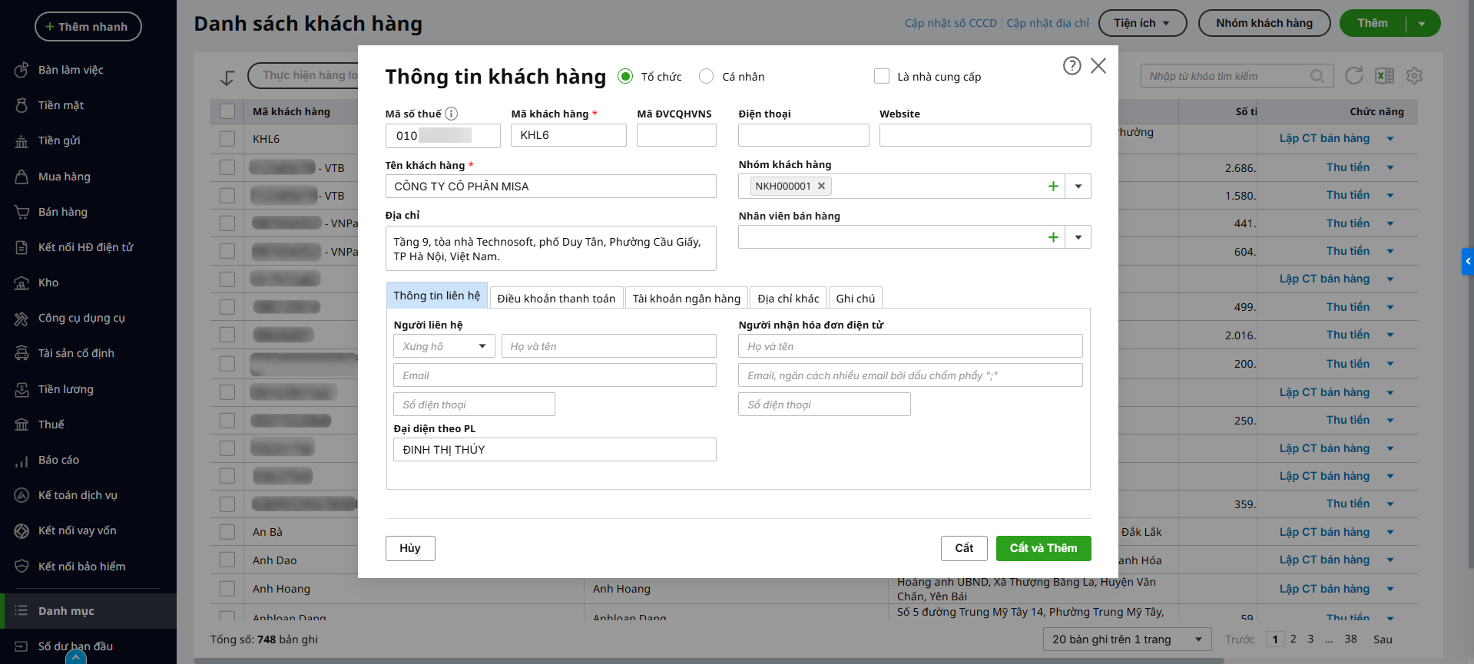
Task: Open Thuế icon in sidebar
Action: [x=22, y=424]
